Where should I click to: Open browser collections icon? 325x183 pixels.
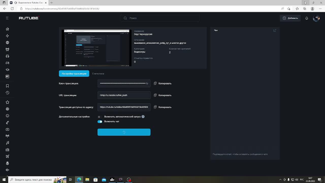pyautogui.click(x=305, y=9)
